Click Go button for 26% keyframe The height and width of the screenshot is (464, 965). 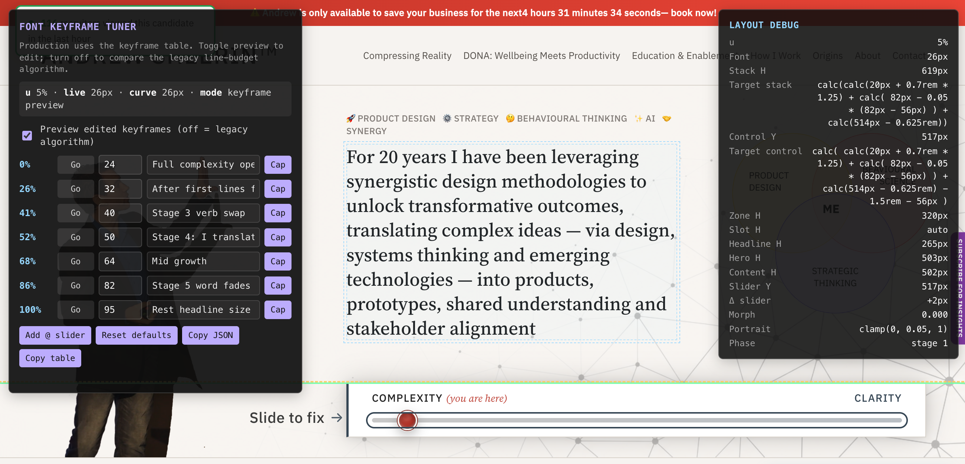[75, 189]
